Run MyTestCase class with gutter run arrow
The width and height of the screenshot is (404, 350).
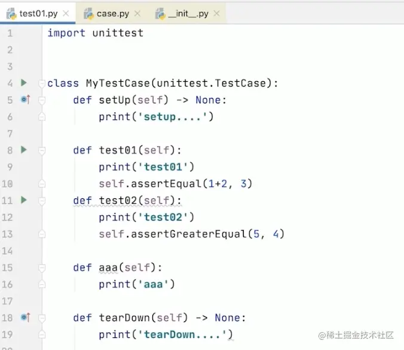coord(24,82)
